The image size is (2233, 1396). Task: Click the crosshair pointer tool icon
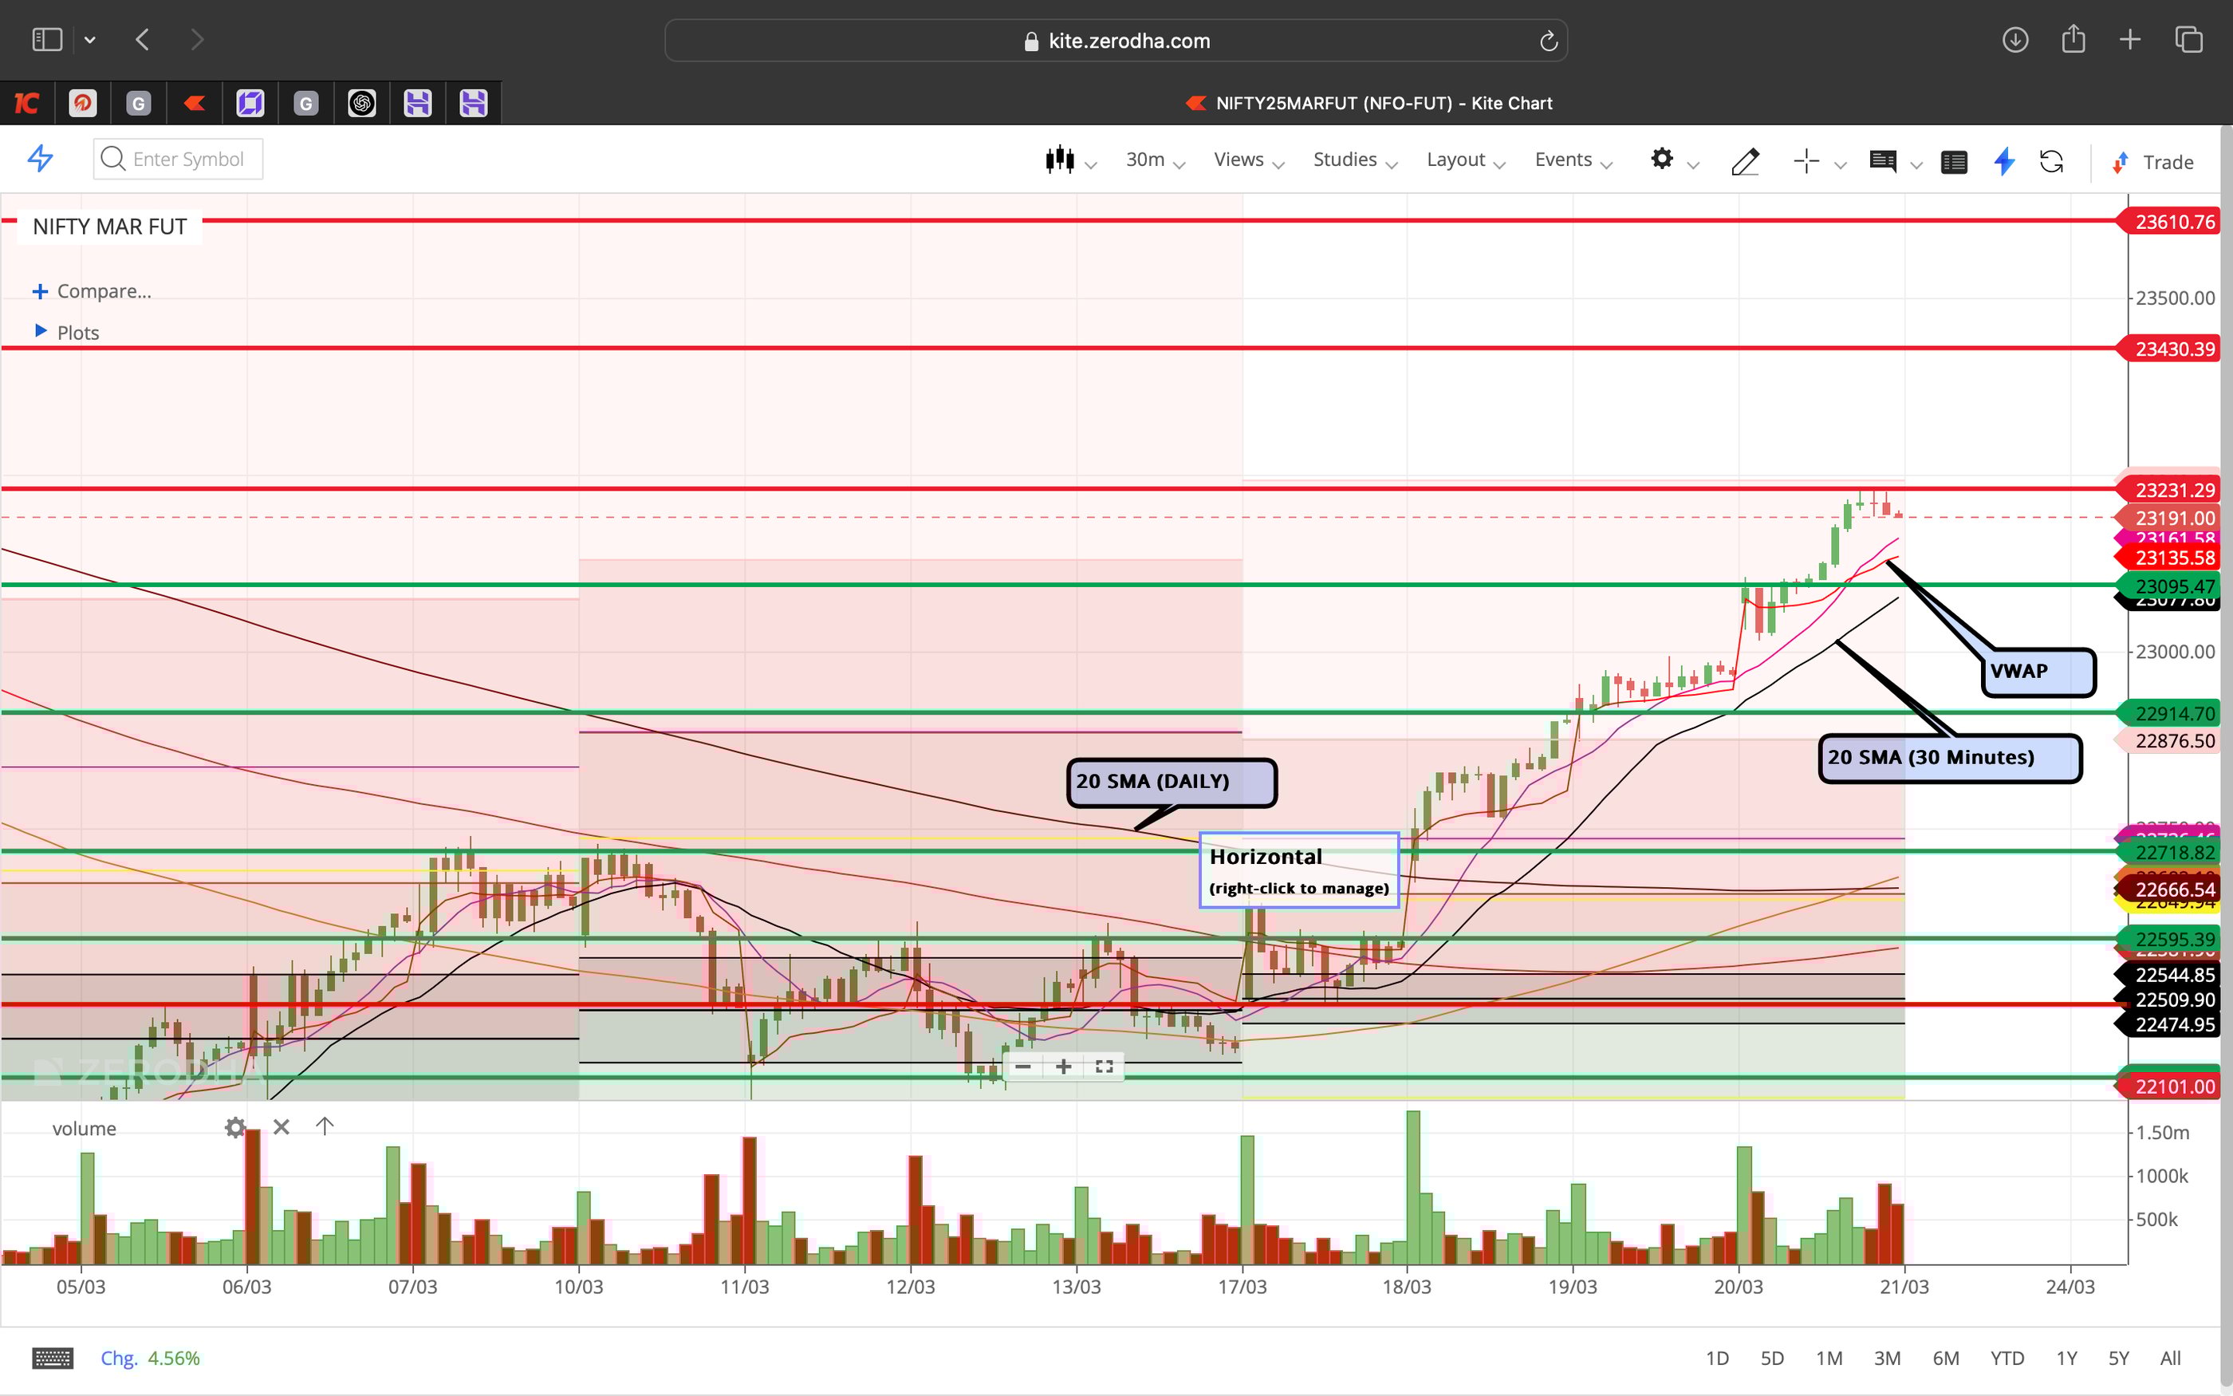click(1806, 160)
